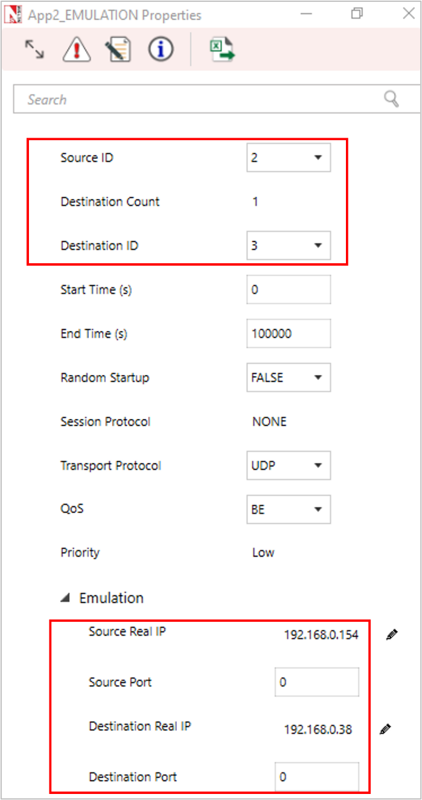Edit Source Real IP with pencil icon
The height and width of the screenshot is (800, 422).
(x=392, y=635)
